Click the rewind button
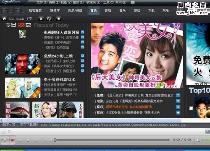This screenshot has width=210, height=151. pyautogui.click(x=45, y=140)
